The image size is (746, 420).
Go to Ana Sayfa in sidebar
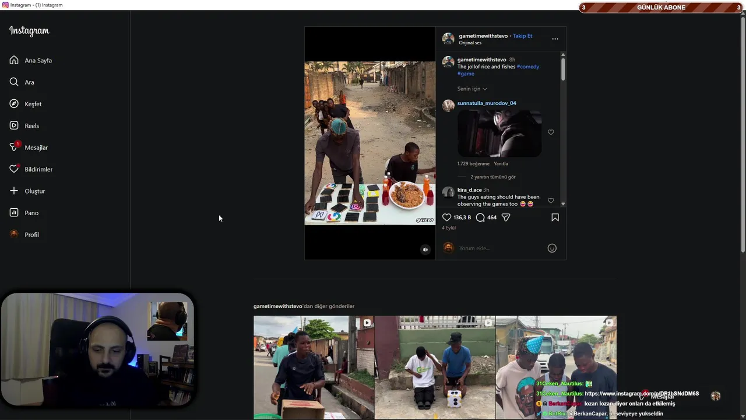(31, 60)
